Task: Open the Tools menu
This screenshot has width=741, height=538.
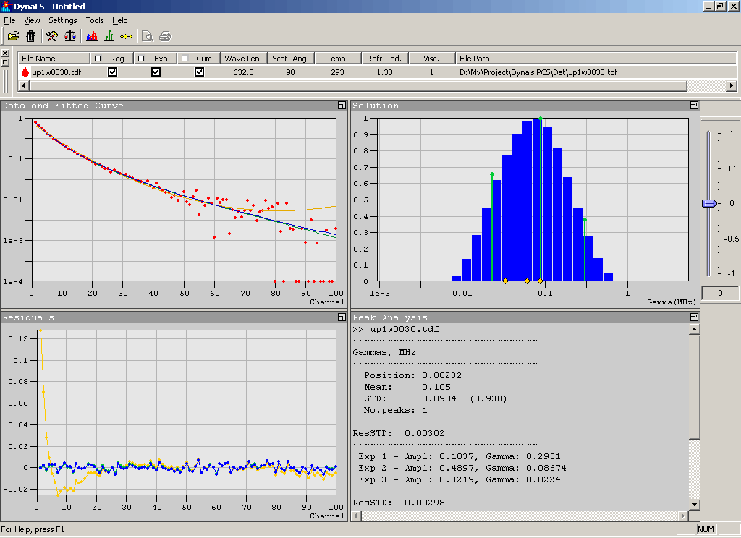Action: 95,20
